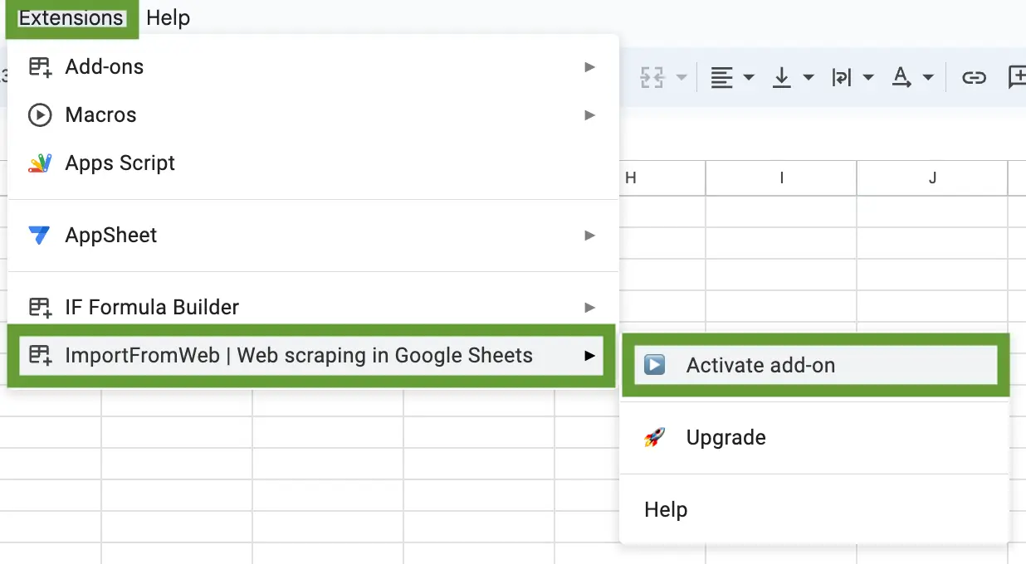Choose Upgrade with the rocket icon

(814, 437)
